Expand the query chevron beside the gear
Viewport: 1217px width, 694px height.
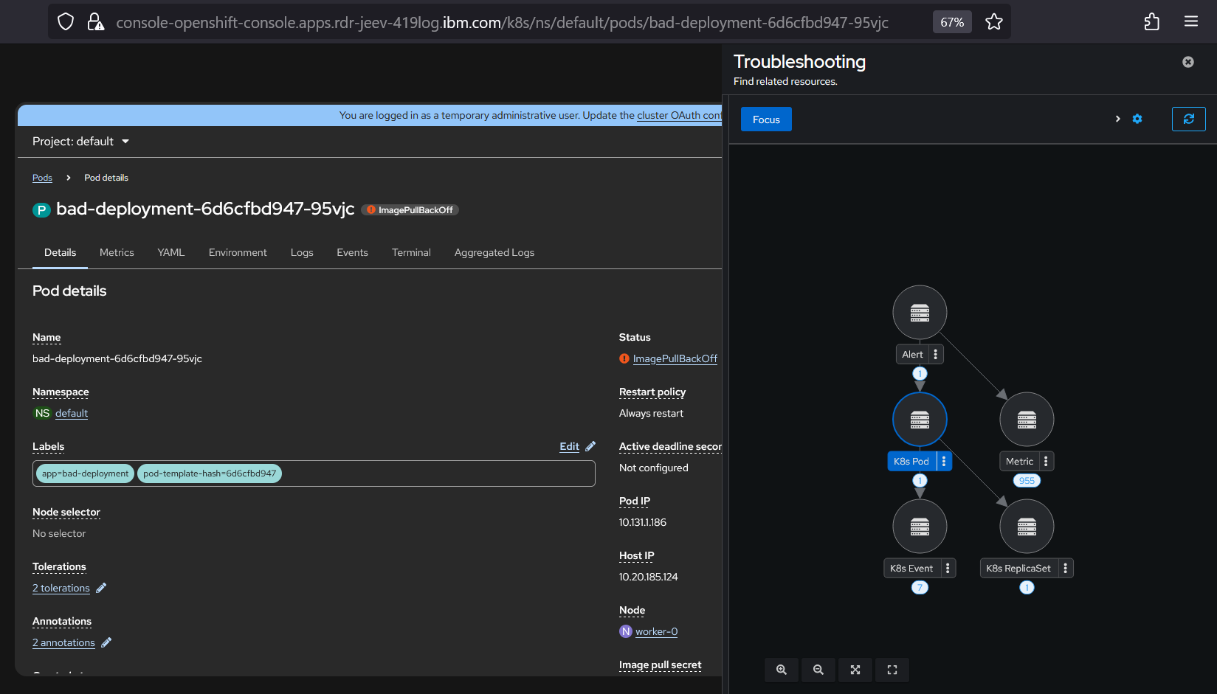(1117, 119)
